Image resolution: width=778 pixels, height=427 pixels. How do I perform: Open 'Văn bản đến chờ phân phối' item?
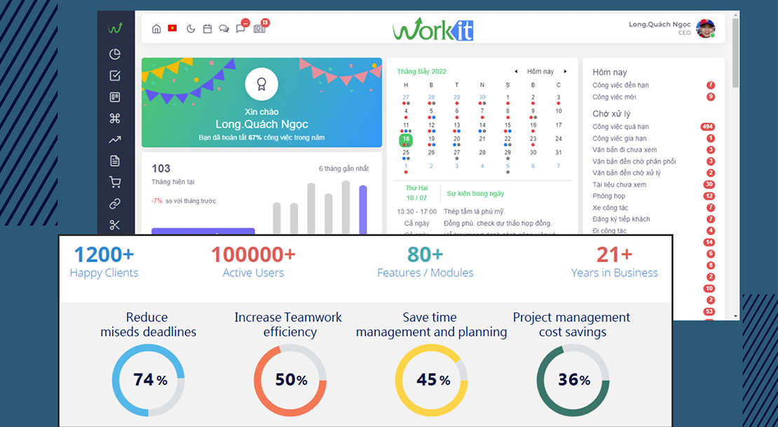[634, 162]
